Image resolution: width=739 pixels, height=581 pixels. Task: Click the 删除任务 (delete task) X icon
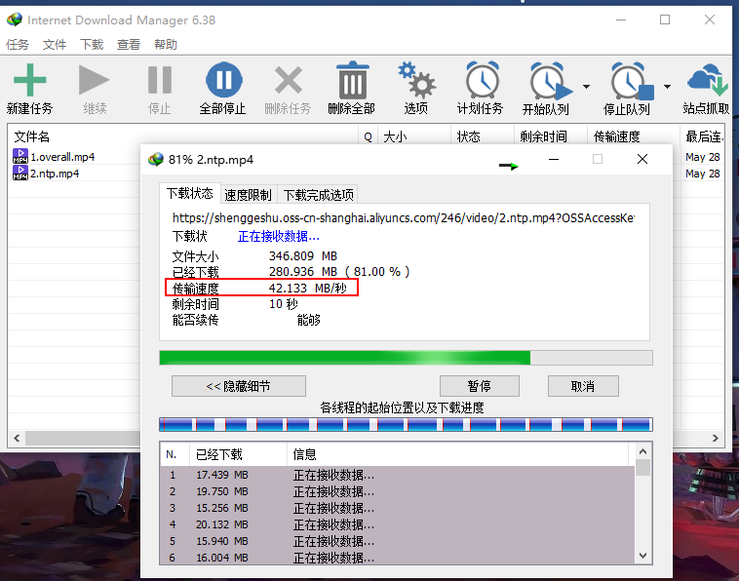pyautogui.click(x=288, y=80)
